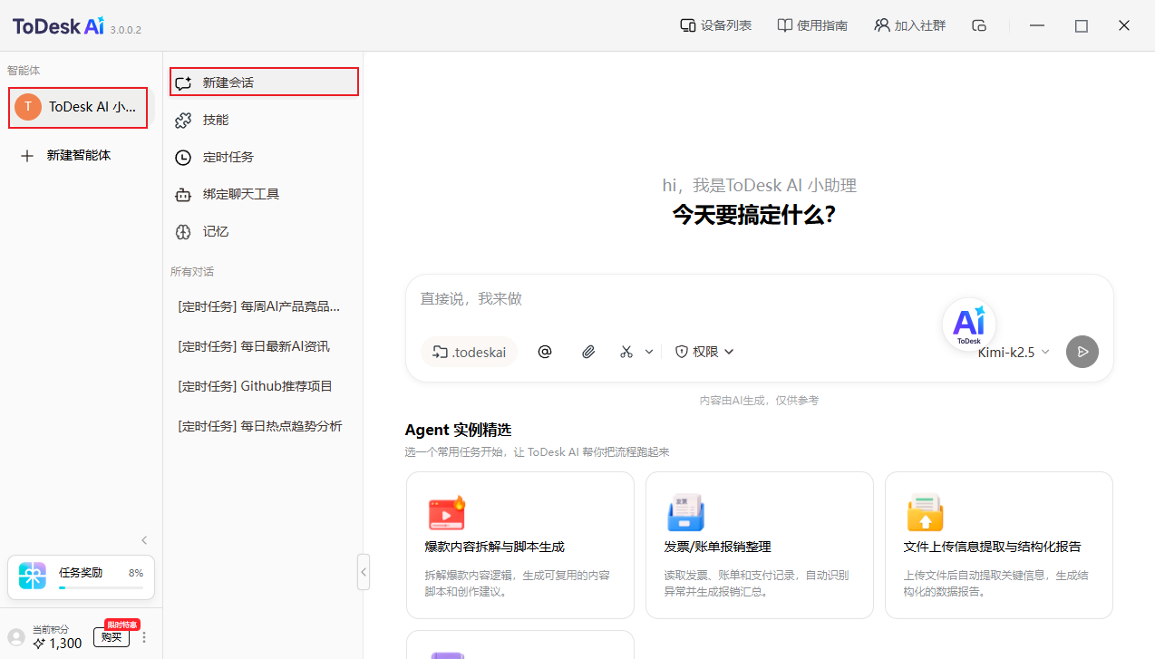Click the 内容由AI生成，仅供参考 disclaimer
1155x659 pixels.
pos(759,400)
